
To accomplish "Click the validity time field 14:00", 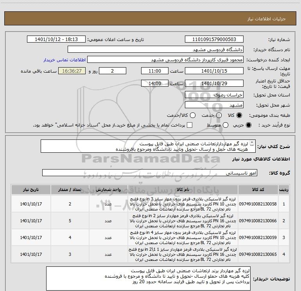I will click(155, 84).
